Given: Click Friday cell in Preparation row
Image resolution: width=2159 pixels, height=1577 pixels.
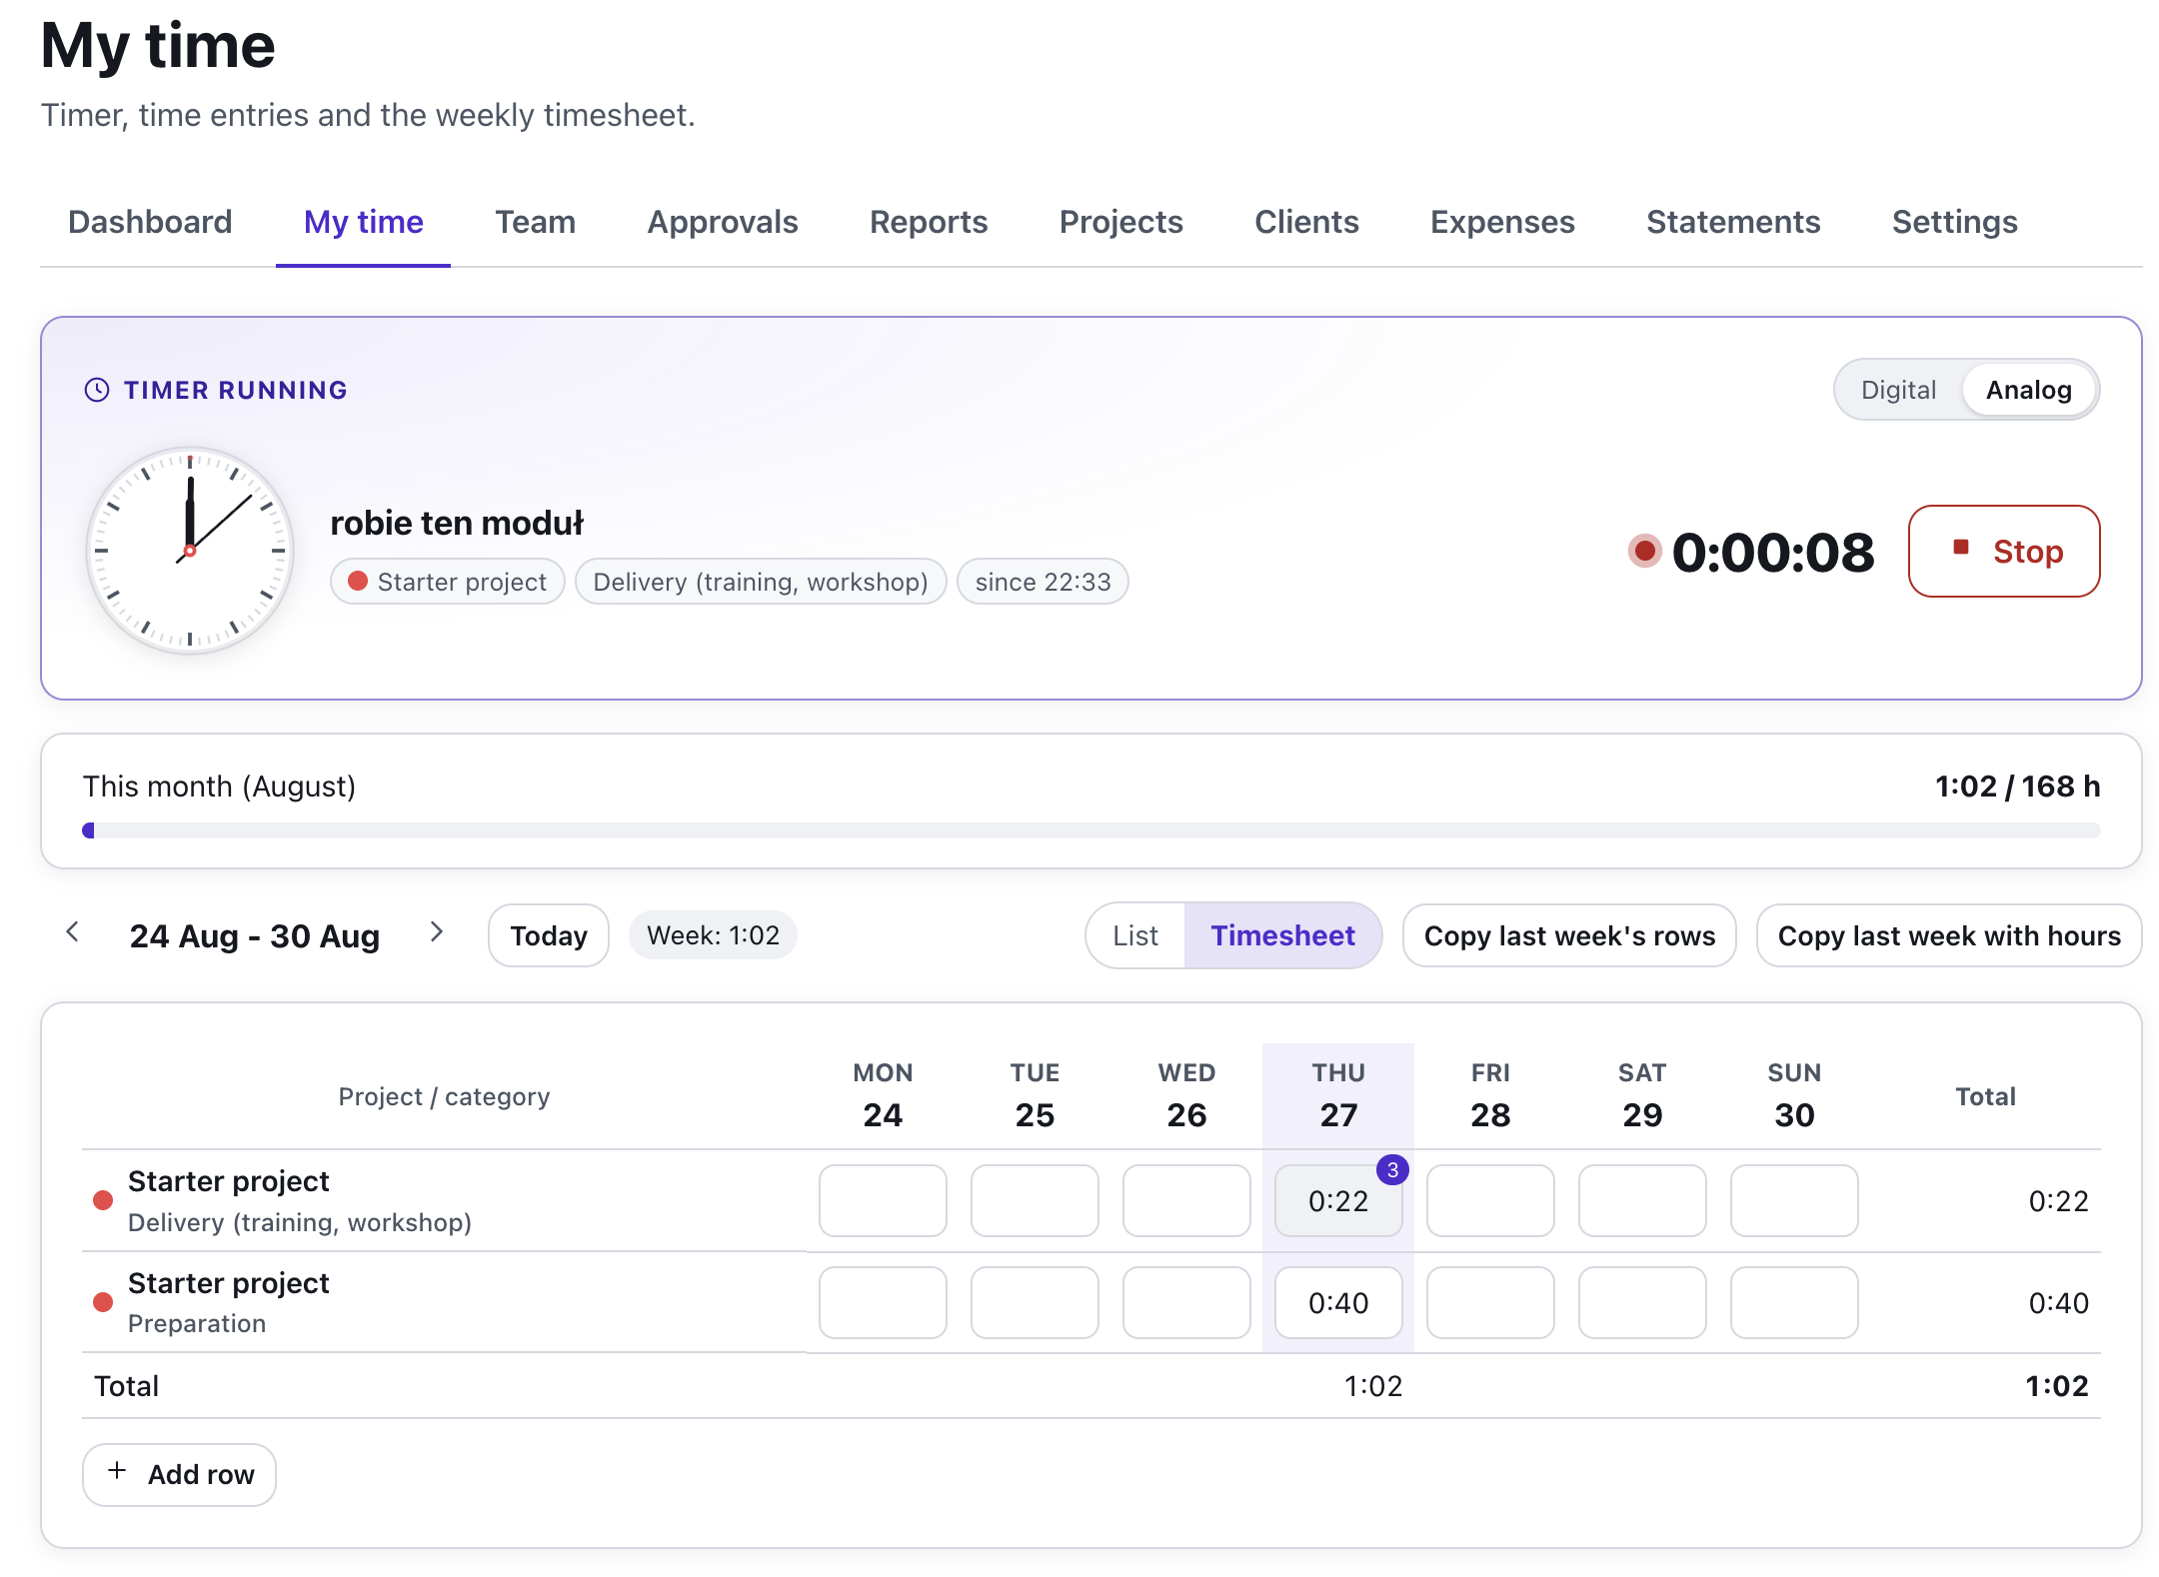Looking at the screenshot, I should [x=1490, y=1302].
